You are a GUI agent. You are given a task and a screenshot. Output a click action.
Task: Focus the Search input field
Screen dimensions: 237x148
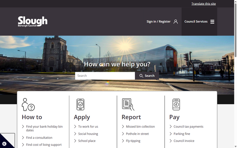point(105,76)
